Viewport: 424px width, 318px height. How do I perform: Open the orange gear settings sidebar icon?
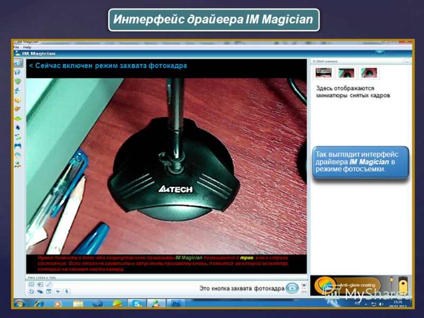tap(17, 100)
